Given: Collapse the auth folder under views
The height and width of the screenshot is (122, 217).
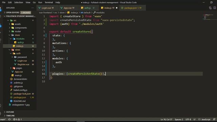Looking at the screenshot, I should pyautogui.click(x=18, y=54).
